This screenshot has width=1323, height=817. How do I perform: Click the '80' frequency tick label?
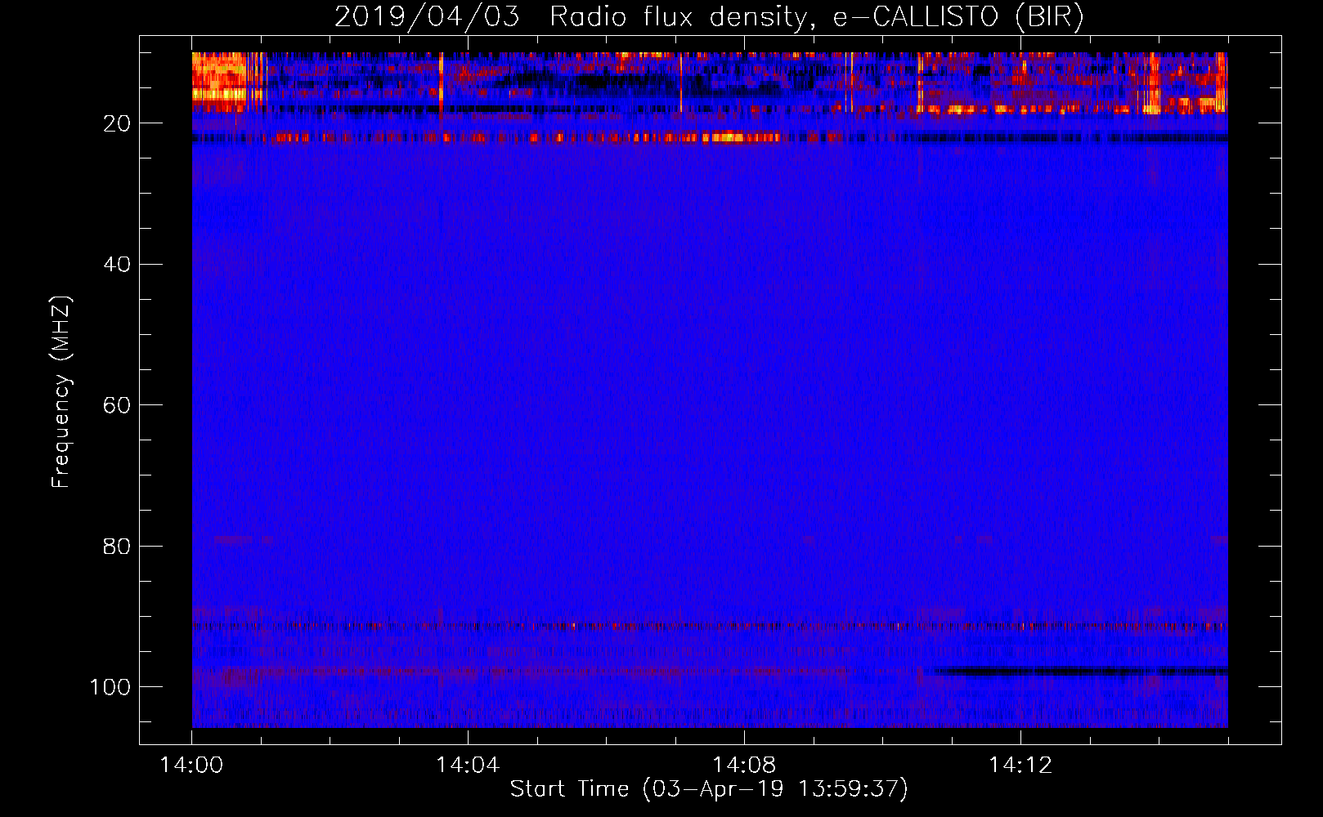[117, 546]
